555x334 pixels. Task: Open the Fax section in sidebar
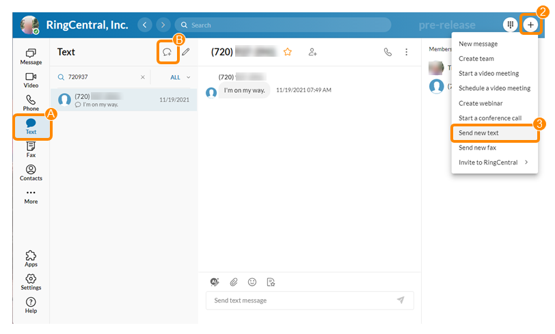[31, 150]
